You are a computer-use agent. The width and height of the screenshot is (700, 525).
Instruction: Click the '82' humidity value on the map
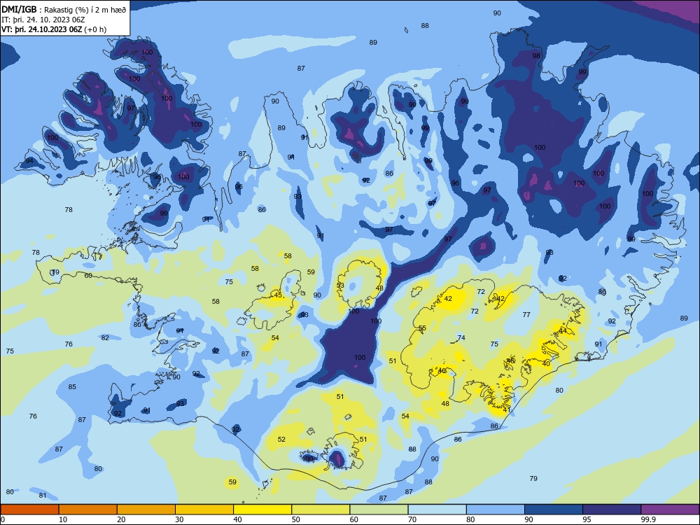(x=105, y=338)
